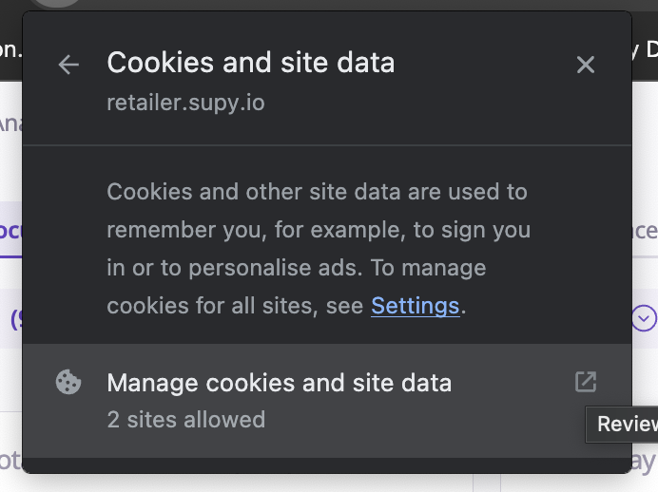Click the cookies description paragraph

tap(318, 248)
